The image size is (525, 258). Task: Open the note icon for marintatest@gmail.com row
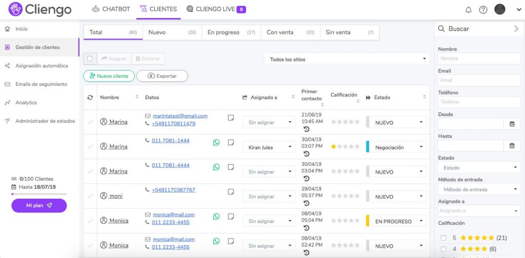pos(231,118)
